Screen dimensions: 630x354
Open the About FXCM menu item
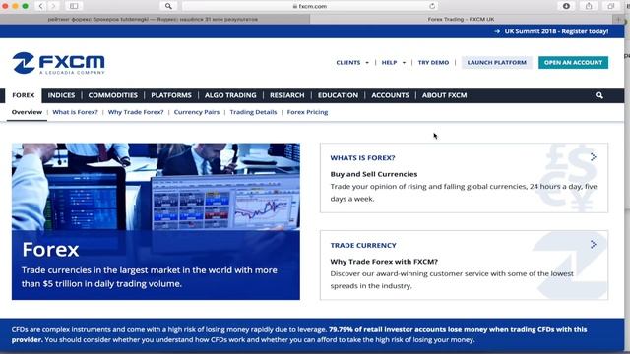[444, 95]
